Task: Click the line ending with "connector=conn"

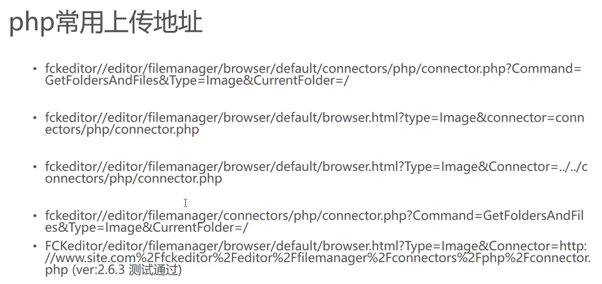Action: [x=314, y=117]
